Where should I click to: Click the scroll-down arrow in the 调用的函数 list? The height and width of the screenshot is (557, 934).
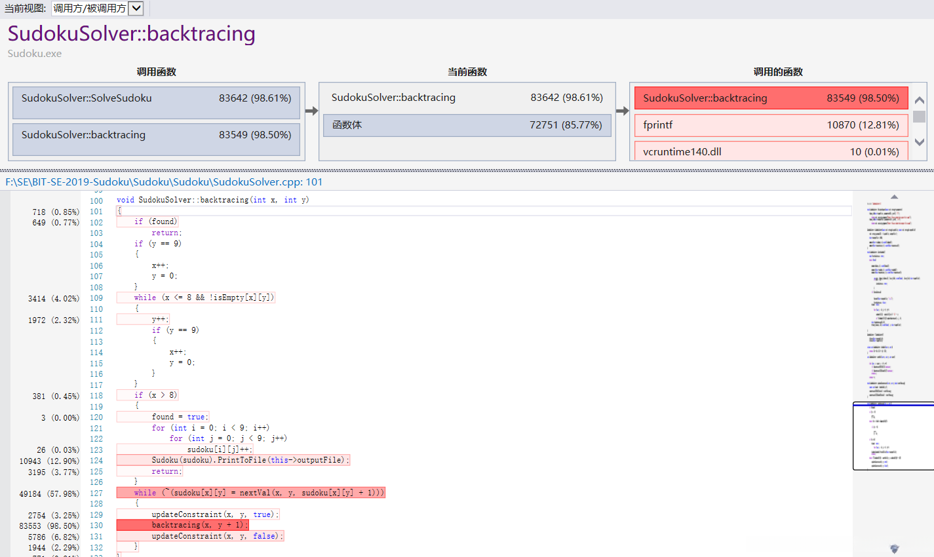(920, 142)
